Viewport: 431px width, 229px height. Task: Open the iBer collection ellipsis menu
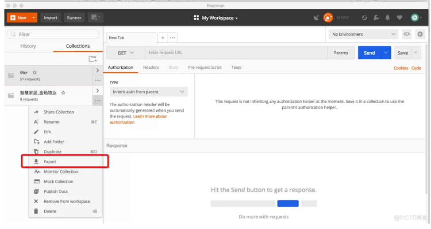click(x=98, y=80)
